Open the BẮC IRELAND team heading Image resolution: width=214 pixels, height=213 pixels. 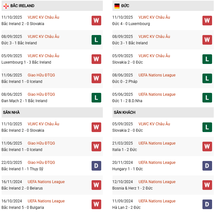tap(22, 6)
